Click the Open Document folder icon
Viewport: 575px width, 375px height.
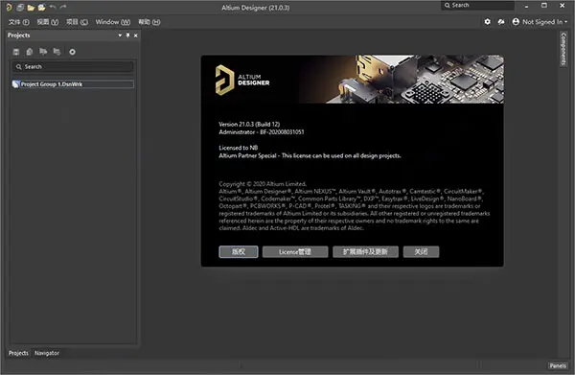click(x=31, y=7)
